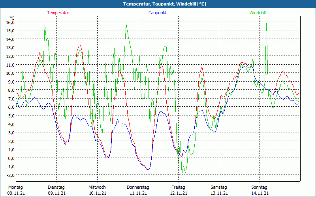Click the '1,0' y-axis value

coord(11,150)
